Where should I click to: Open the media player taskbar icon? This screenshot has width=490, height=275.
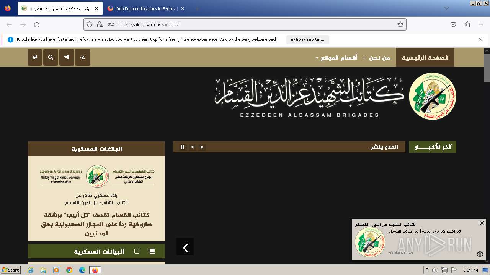click(56, 270)
